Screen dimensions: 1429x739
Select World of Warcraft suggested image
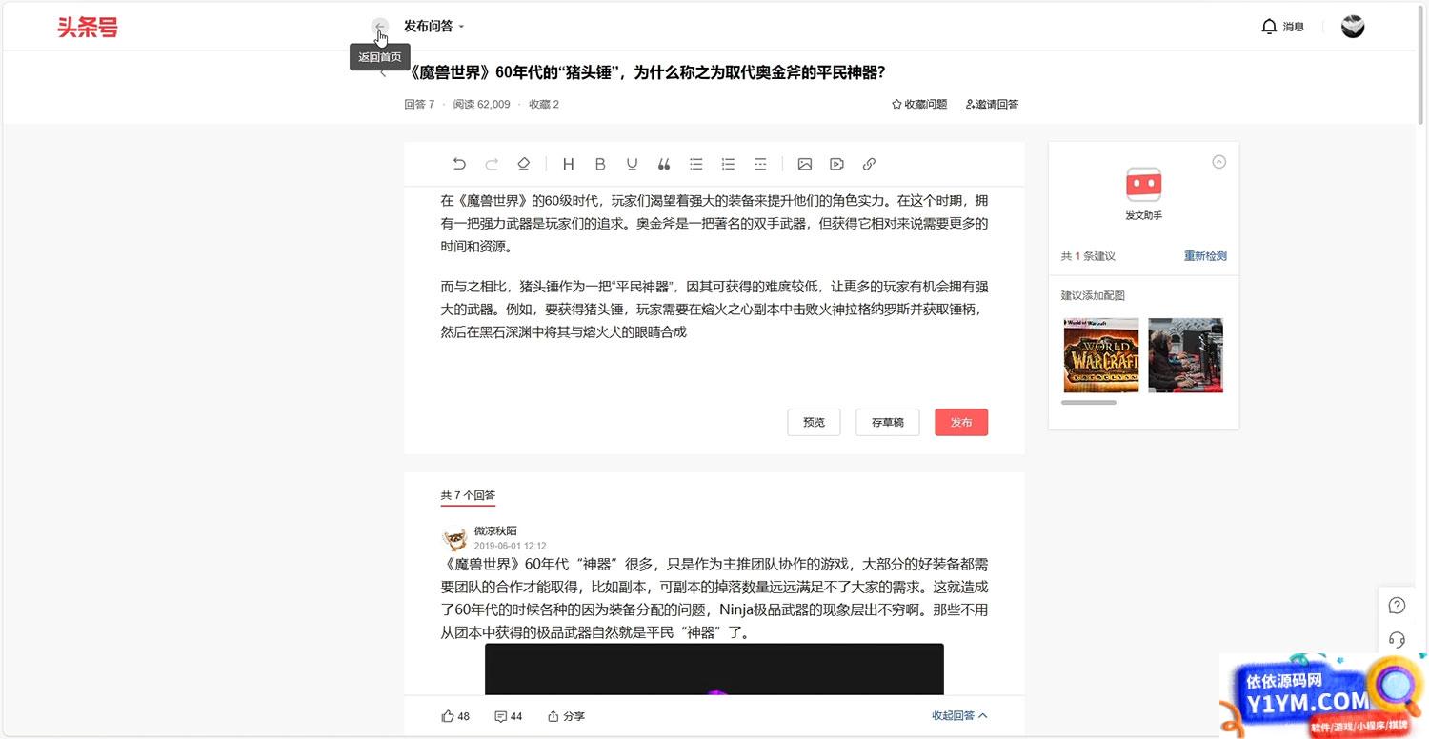click(x=1101, y=355)
